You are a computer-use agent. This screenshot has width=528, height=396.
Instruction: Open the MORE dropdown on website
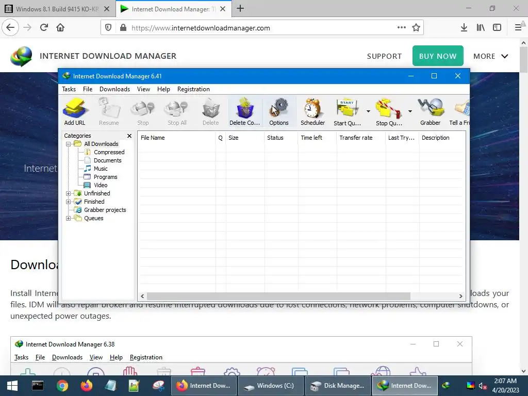tap(491, 56)
